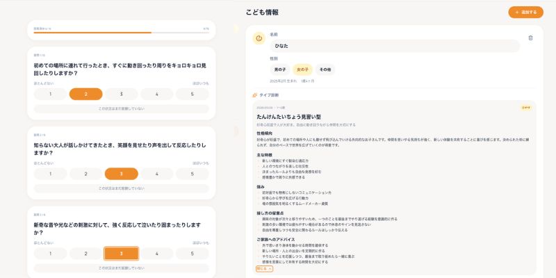Choose 5 for the 新奇な音や光 question
Image resolution: width=556 pixels, height=278 pixels.
point(193,254)
